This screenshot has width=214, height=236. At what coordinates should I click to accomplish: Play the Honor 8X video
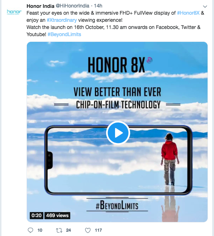pyautogui.click(x=118, y=133)
